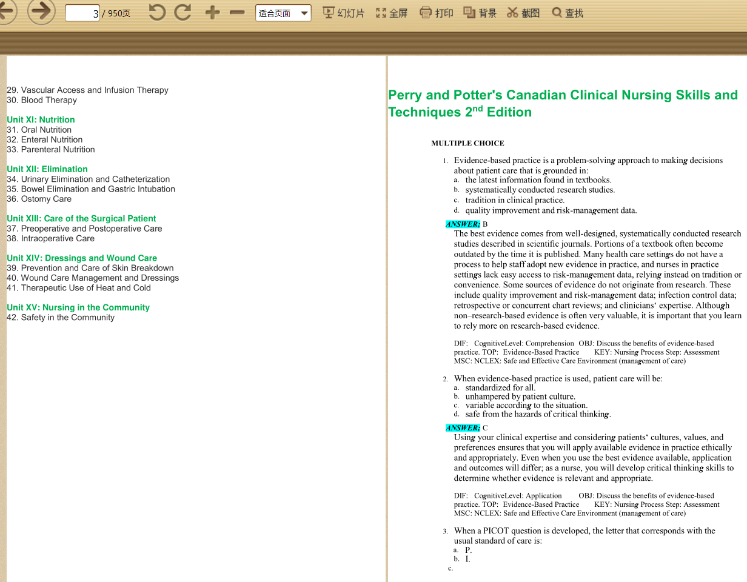The image size is (747, 582).
Task: Select '31. Oral Nutrition' entry
Action: tap(39, 130)
